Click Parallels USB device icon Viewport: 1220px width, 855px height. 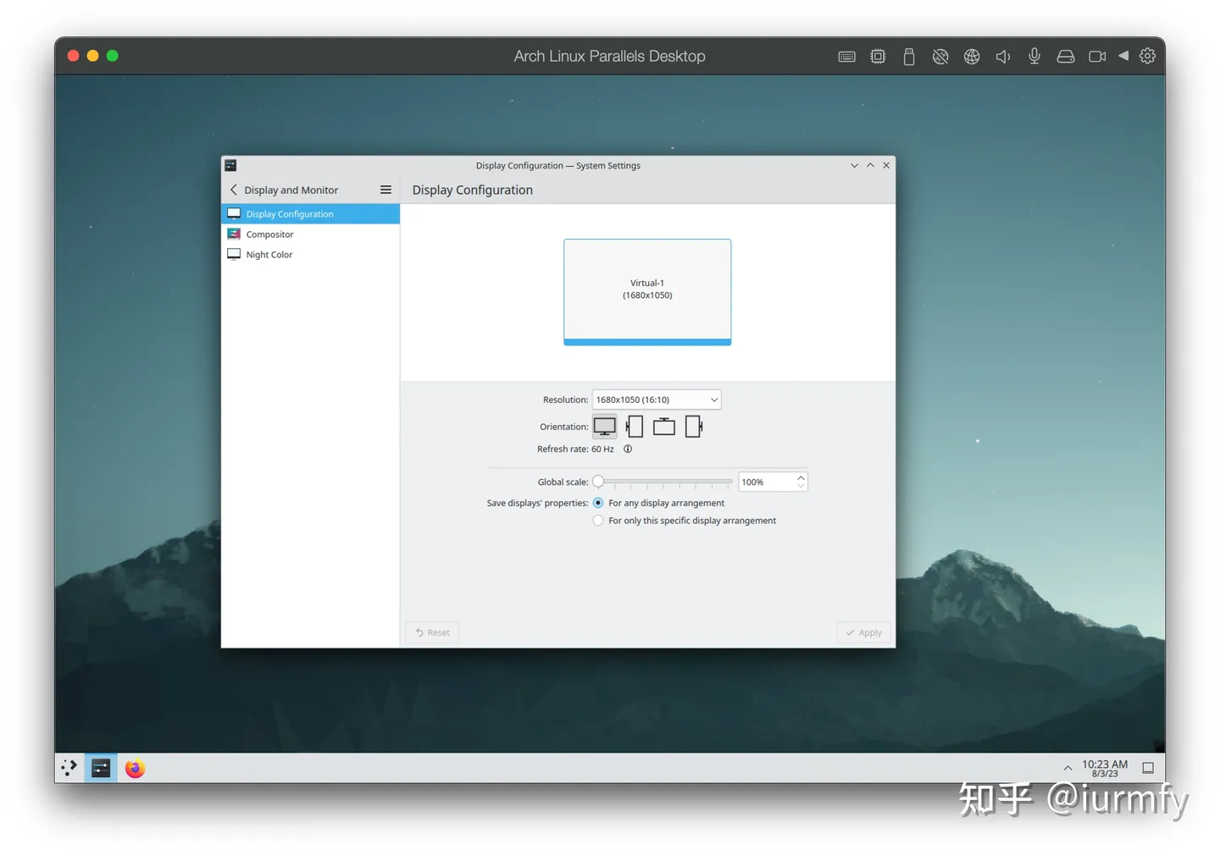tap(909, 57)
